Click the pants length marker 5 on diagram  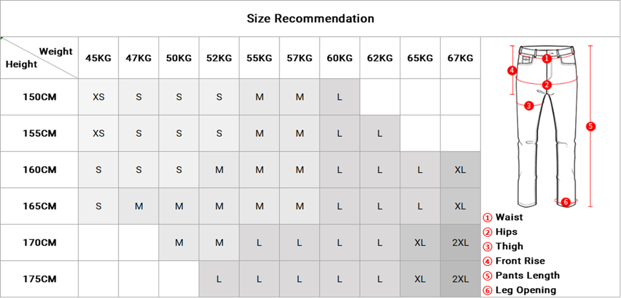[x=590, y=126]
